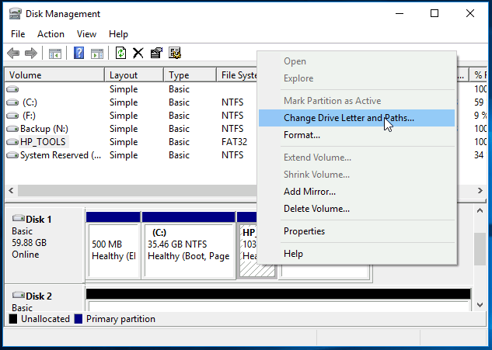
Task: Open the File menu
Action: point(18,34)
